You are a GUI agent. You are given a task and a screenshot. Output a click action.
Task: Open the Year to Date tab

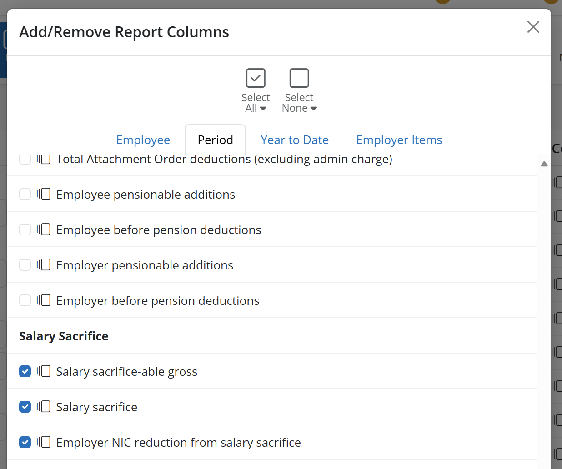[295, 140]
